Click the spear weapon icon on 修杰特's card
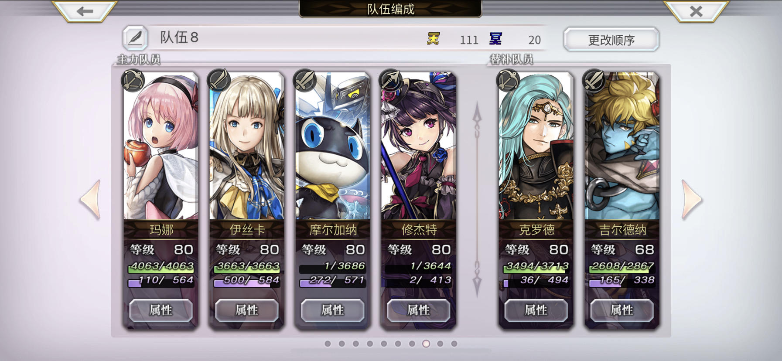Screen dimensions: 782x361 391,80
